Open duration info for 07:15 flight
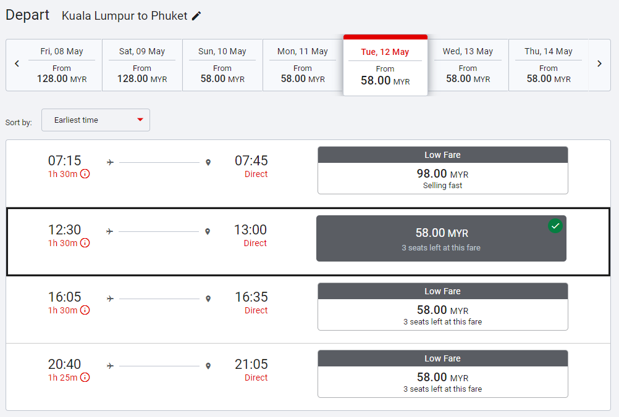 tap(85, 174)
